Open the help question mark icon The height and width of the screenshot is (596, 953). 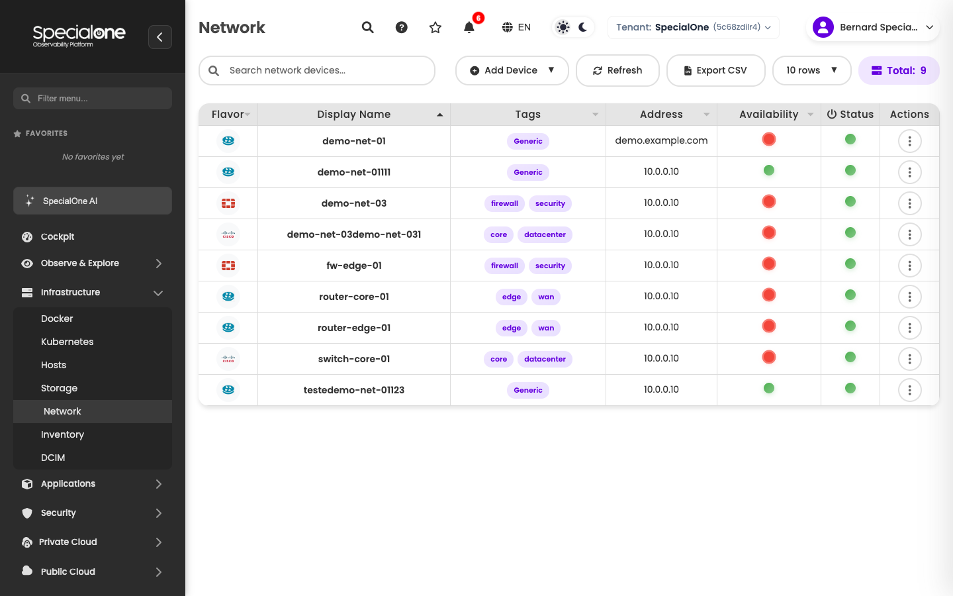(402, 27)
